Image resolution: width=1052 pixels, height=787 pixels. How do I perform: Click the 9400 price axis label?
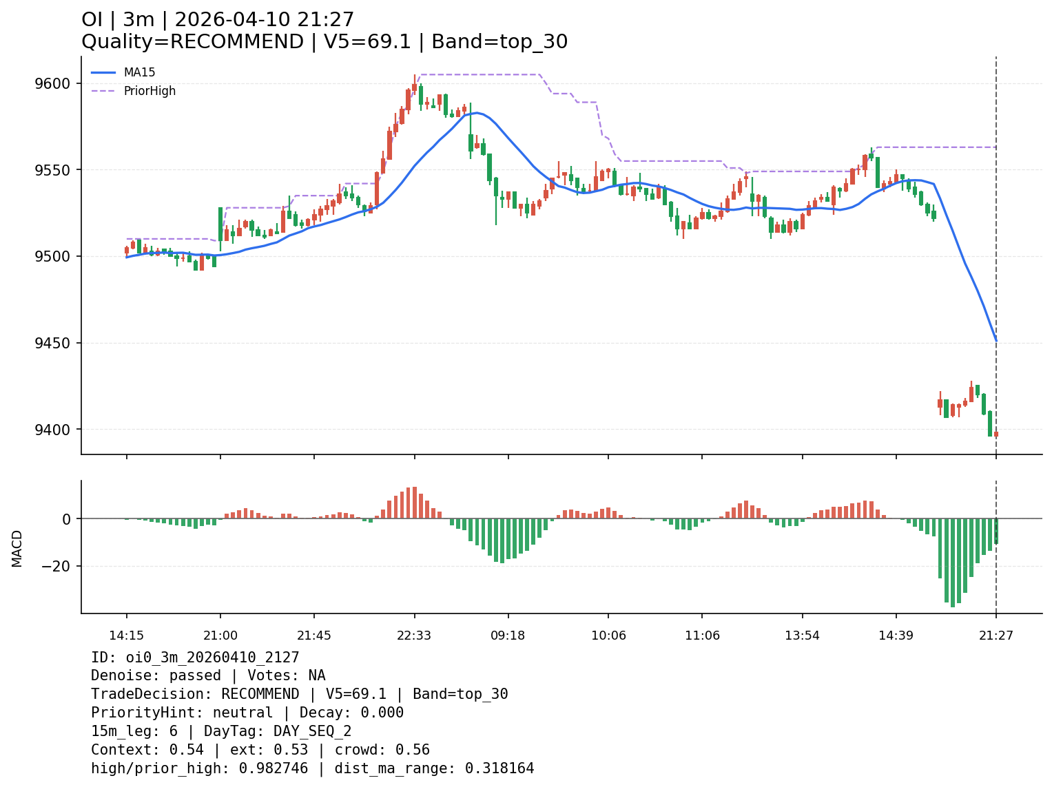(52, 430)
